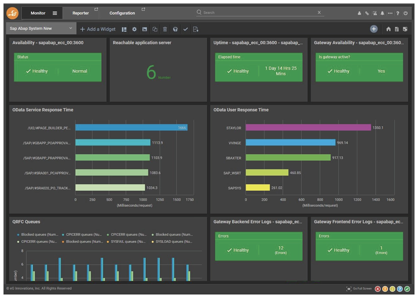Click the Availability Status Healthy tile

click(x=57, y=67)
